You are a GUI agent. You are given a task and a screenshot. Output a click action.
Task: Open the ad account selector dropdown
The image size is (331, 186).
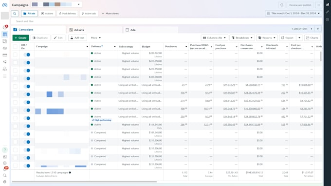point(56,4)
